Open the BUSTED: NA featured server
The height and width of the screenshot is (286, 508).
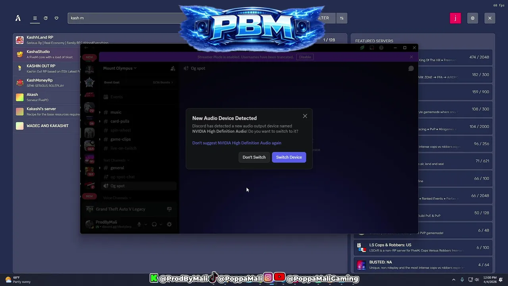pyautogui.click(x=423, y=265)
